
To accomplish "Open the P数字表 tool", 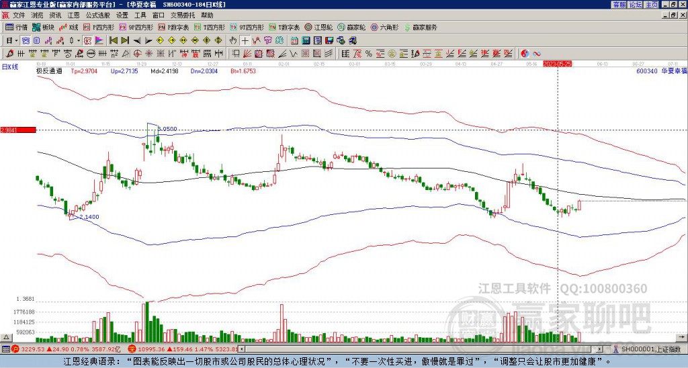I will [173, 27].
